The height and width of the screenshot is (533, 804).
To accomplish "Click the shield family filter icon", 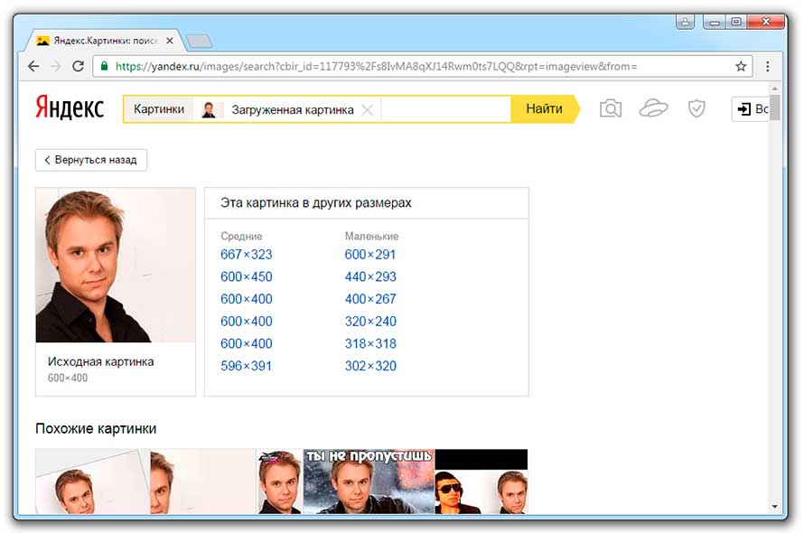I will 696,109.
